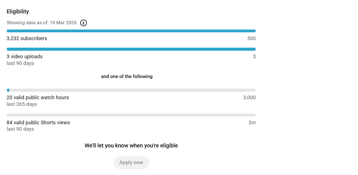
Task: Click the '84 valid public Shorts views' label
Action: [x=38, y=123]
